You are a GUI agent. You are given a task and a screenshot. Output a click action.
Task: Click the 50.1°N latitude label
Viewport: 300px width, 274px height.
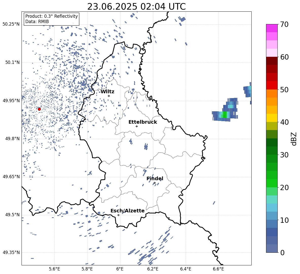point(12,63)
